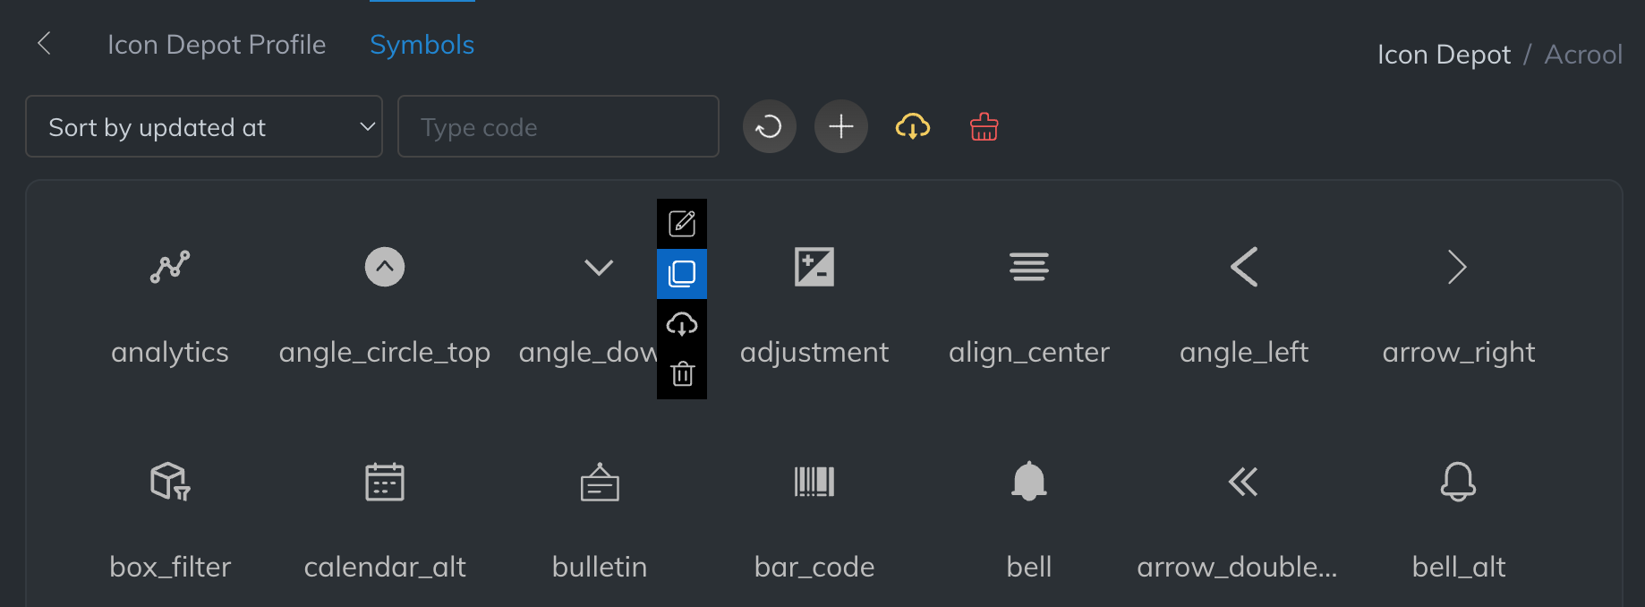Click the download cloud icon in popup menu
Screen dimensions: 1645x607
(682, 323)
